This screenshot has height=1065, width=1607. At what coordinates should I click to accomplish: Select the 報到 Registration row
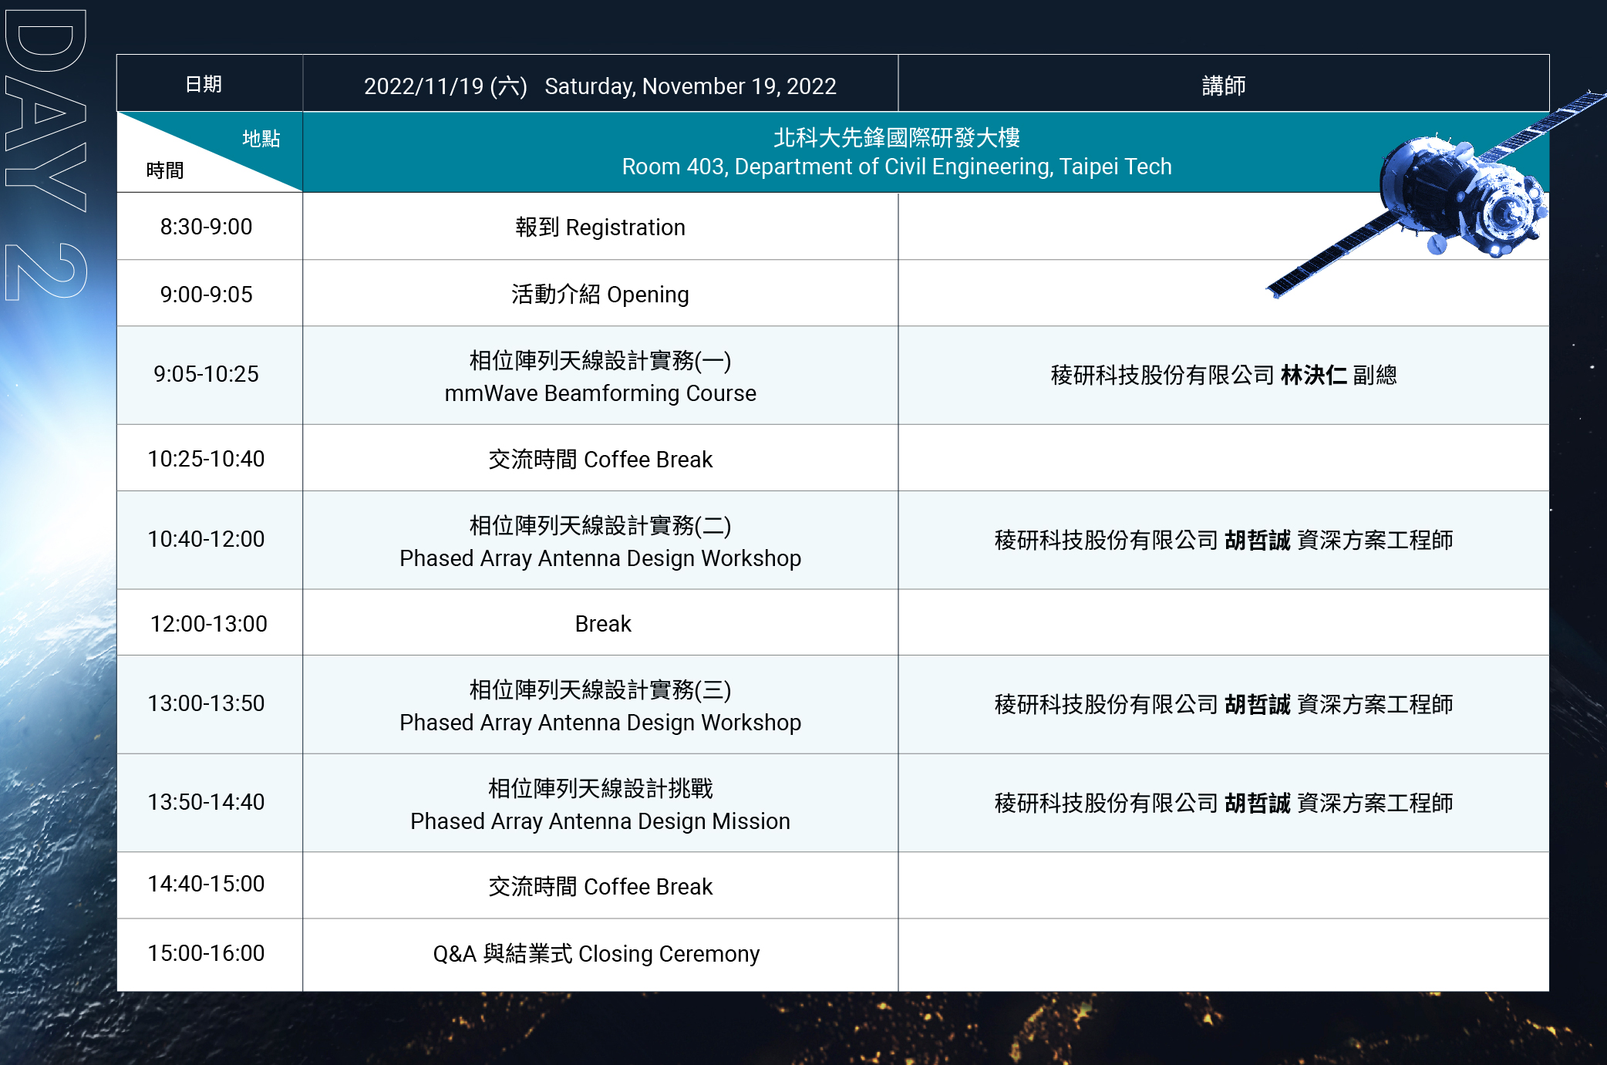600,227
